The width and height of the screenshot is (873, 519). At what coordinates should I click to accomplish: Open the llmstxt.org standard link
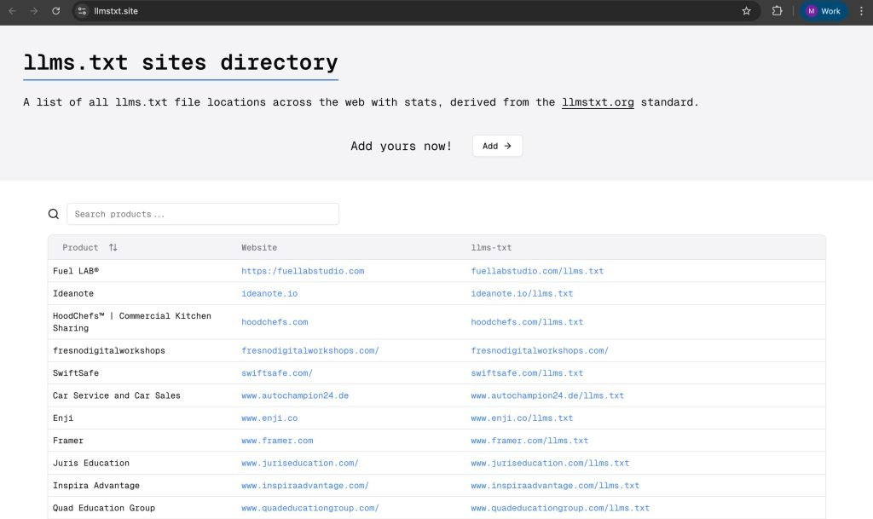(598, 102)
